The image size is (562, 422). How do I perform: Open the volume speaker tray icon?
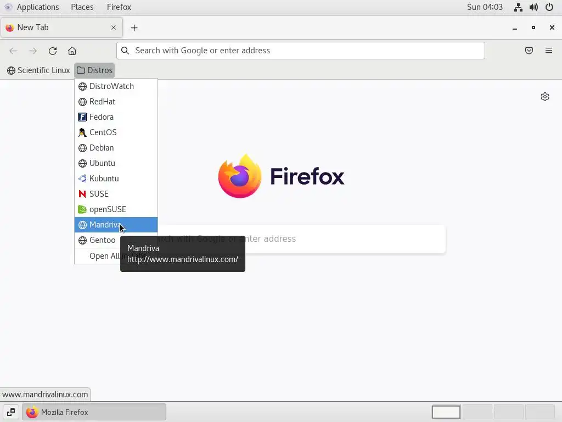(533, 7)
